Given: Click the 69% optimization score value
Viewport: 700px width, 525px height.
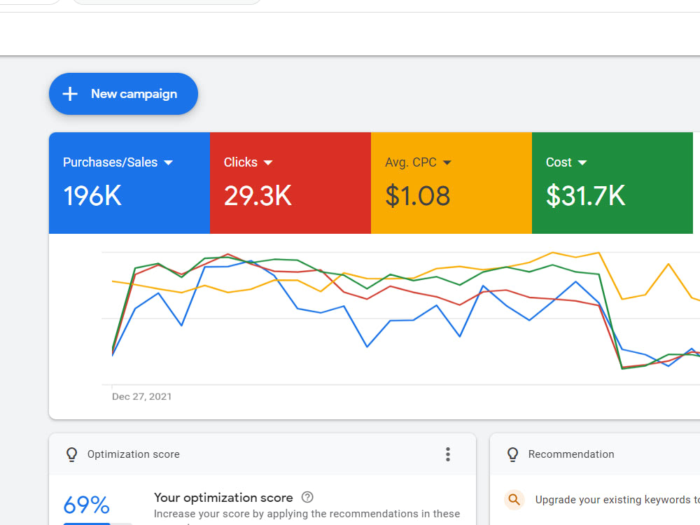Looking at the screenshot, I should click(86, 505).
